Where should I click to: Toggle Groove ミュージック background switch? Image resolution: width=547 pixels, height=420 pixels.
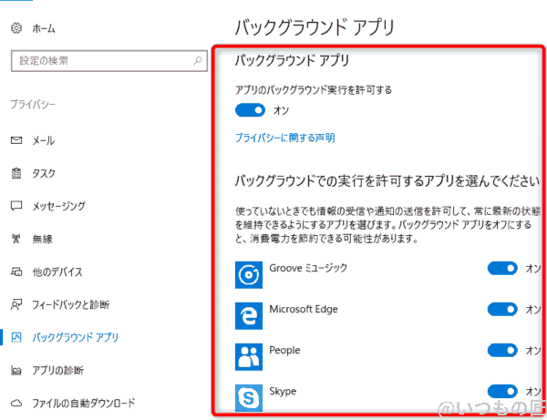502,269
